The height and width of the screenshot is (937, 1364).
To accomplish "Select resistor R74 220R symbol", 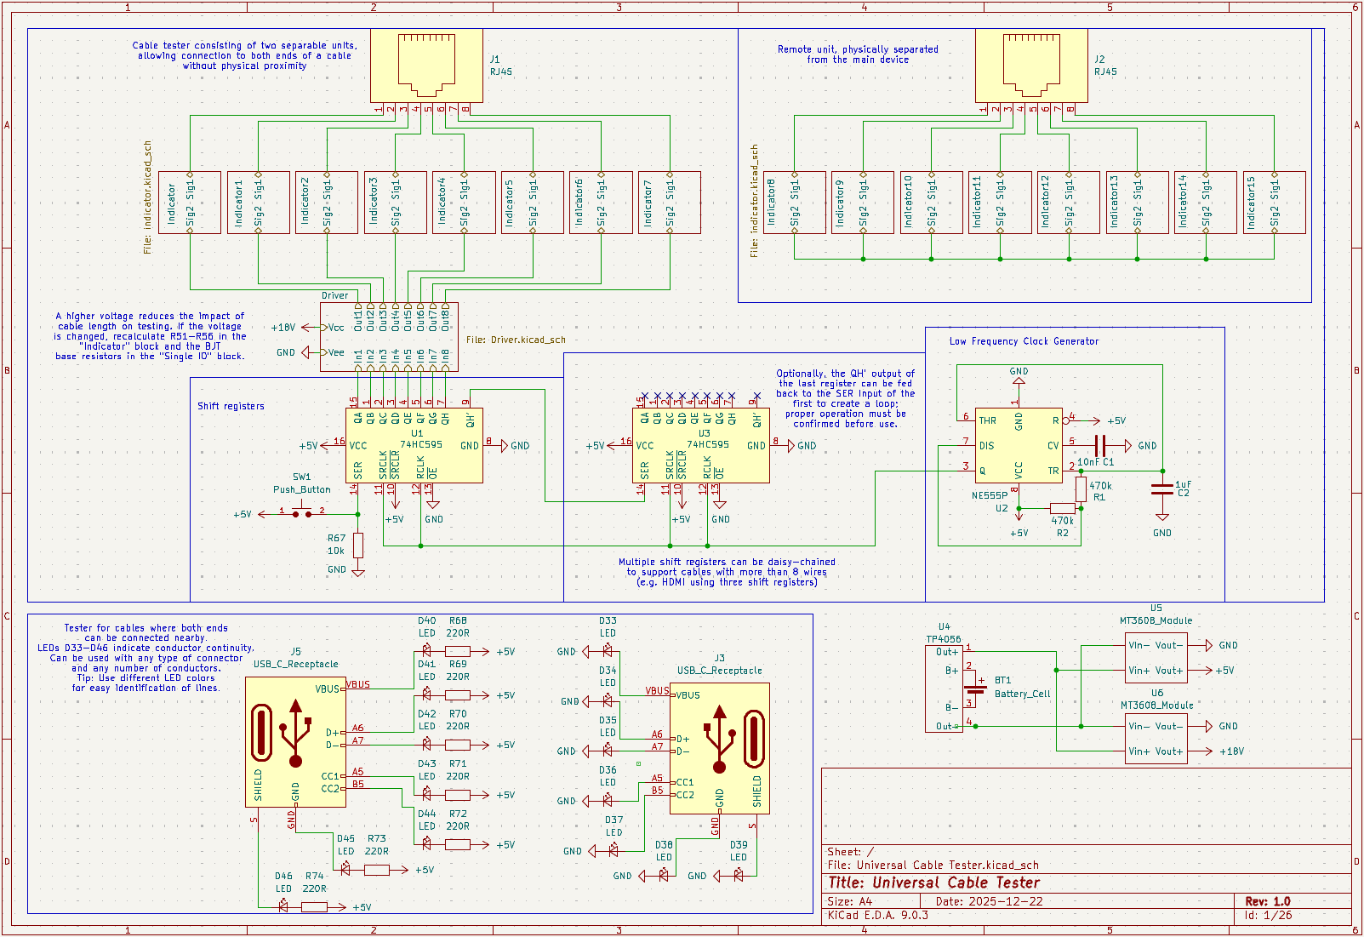I will [x=314, y=907].
